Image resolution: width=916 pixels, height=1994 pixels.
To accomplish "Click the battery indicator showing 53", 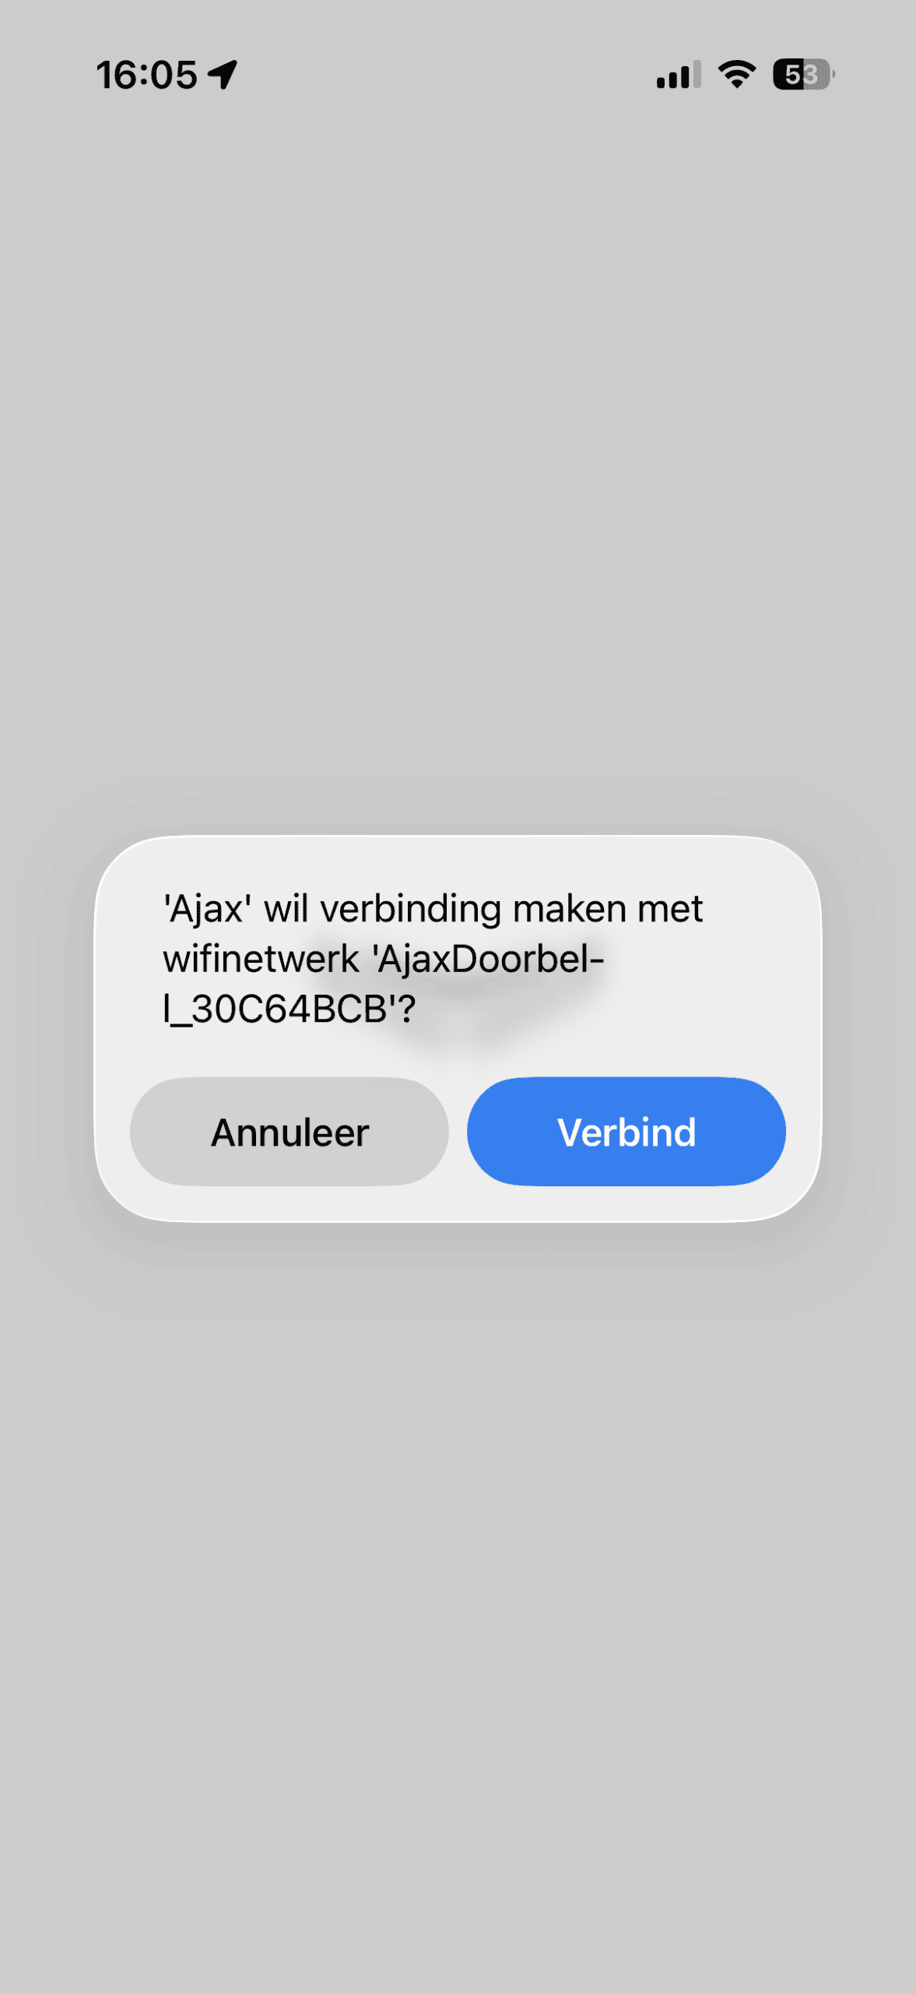I will (x=803, y=75).
